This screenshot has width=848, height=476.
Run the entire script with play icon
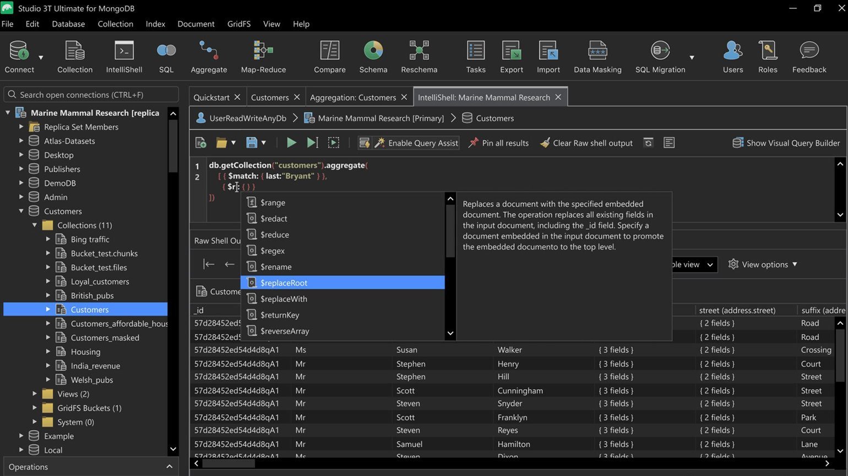(291, 143)
